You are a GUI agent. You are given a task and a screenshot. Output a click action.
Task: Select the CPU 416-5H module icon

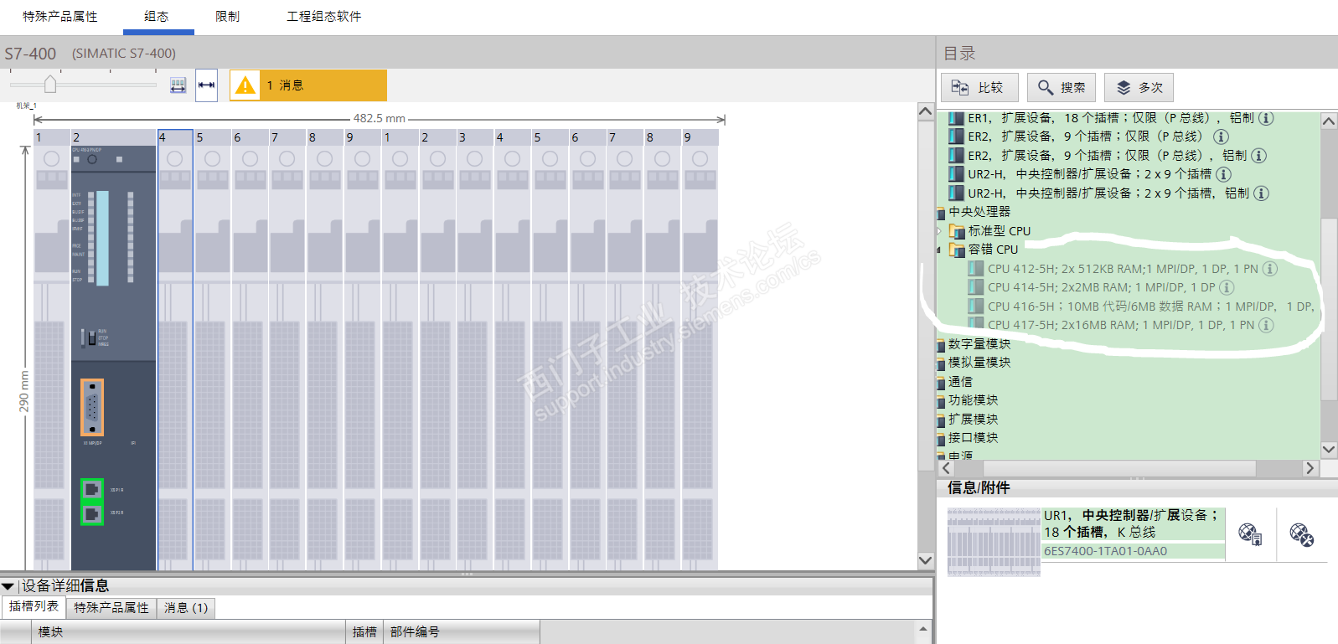point(975,307)
